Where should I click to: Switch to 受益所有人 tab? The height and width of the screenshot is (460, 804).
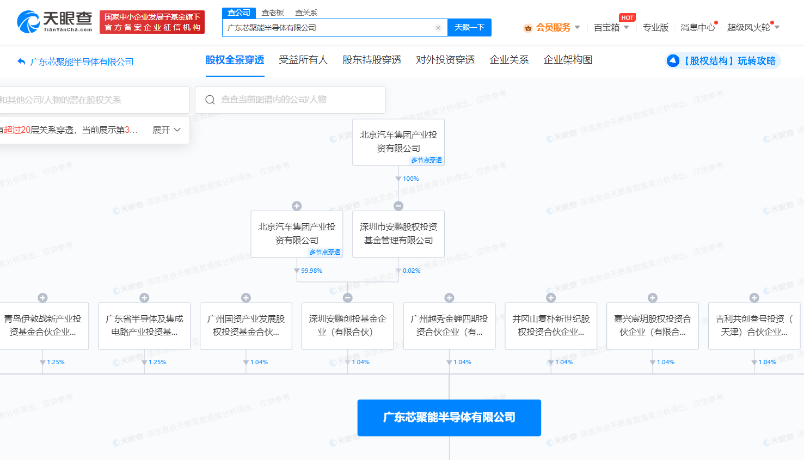(x=303, y=60)
